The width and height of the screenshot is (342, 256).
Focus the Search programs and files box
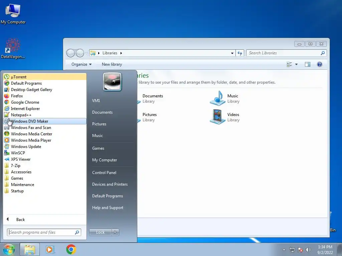tap(44, 232)
